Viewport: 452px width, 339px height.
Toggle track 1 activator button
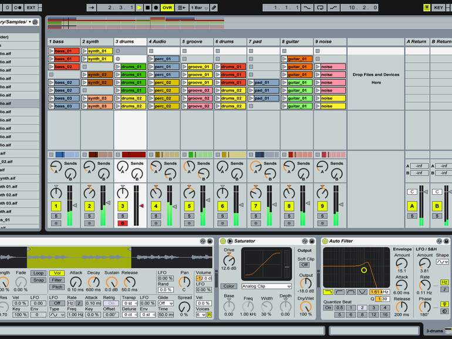point(56,206)
